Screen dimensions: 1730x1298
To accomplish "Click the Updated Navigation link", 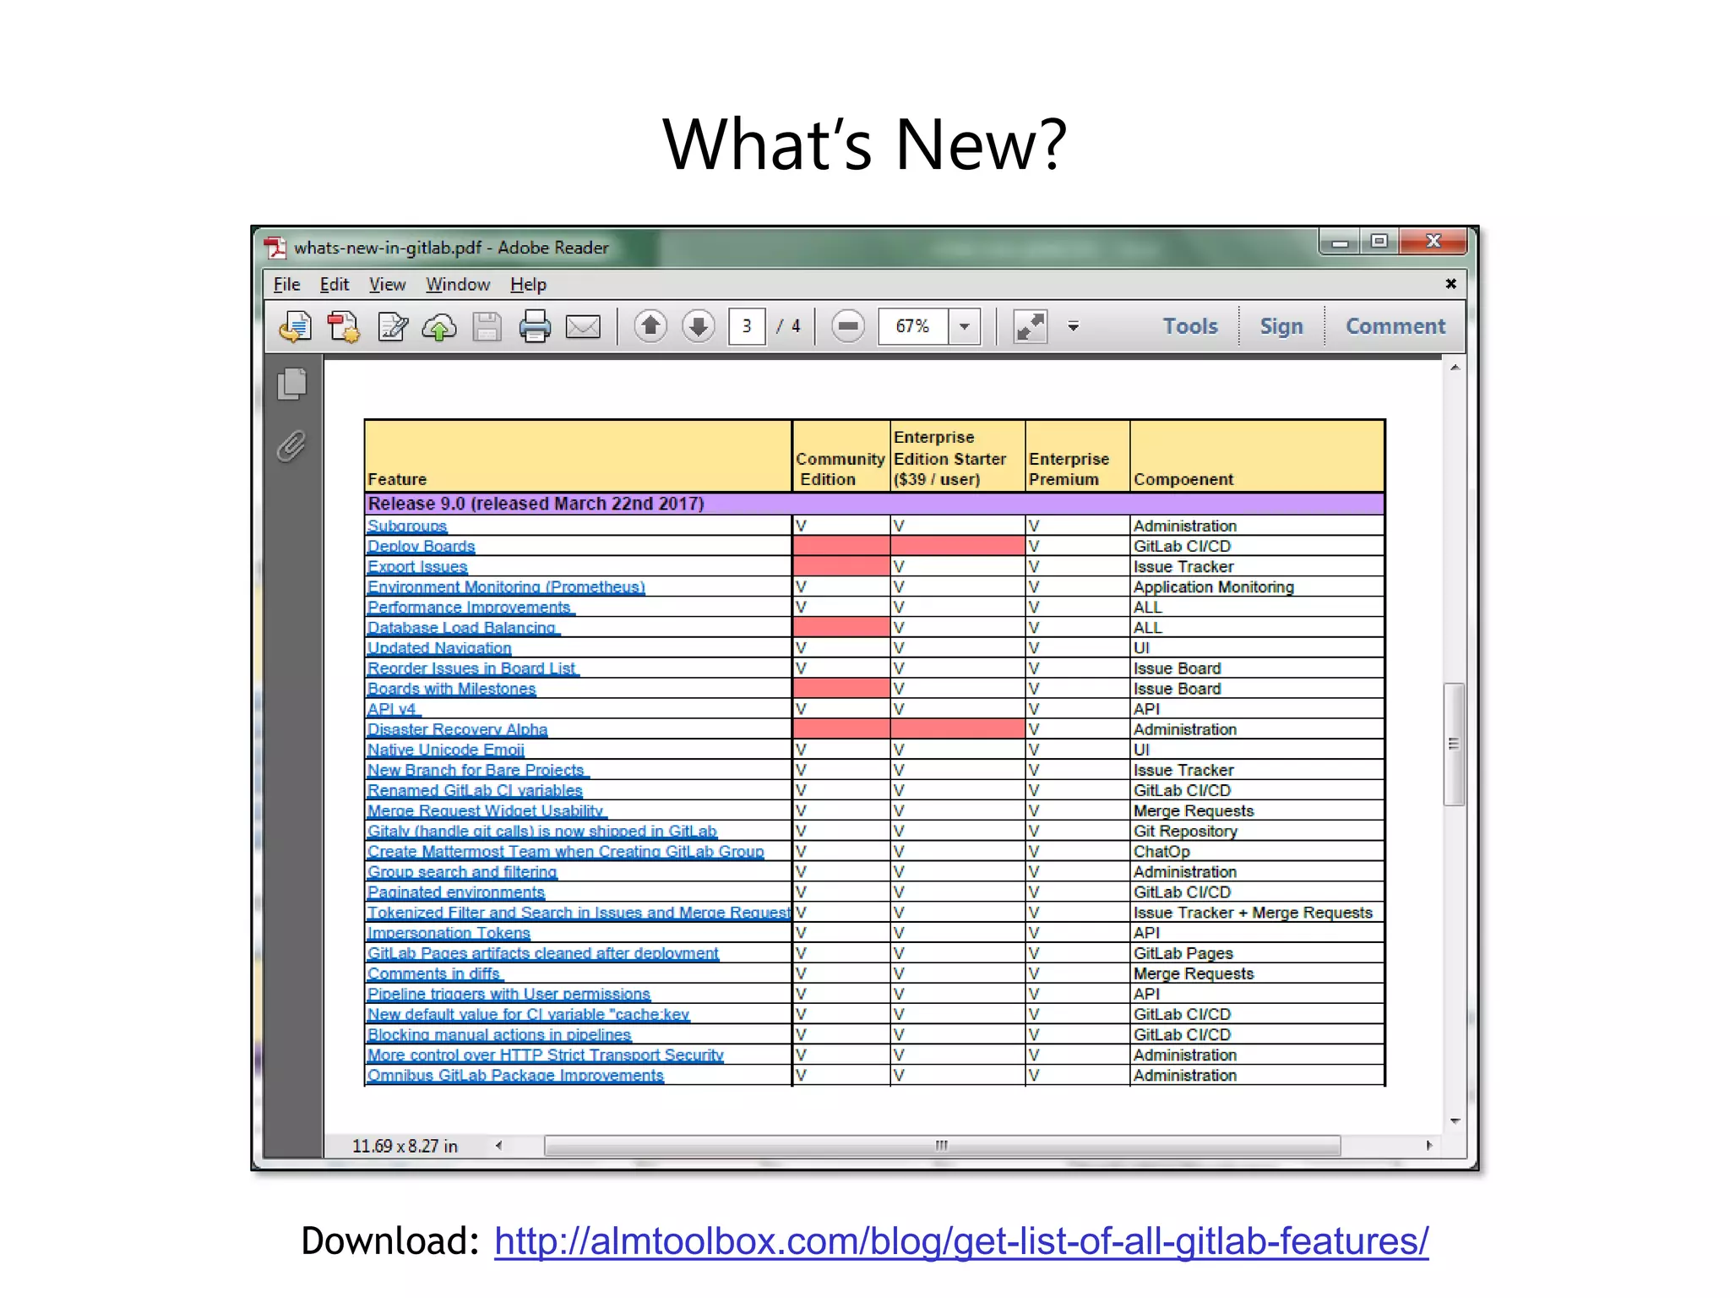I will 439,647.
